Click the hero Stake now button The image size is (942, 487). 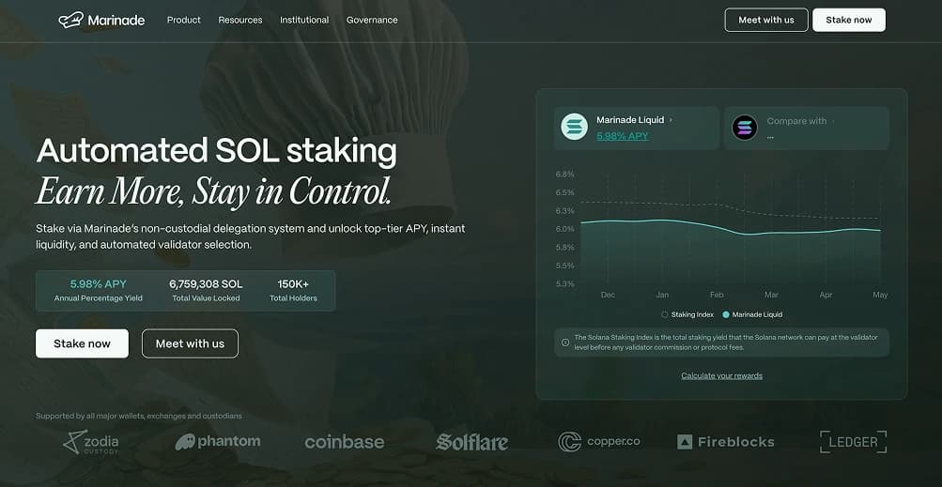83,343
